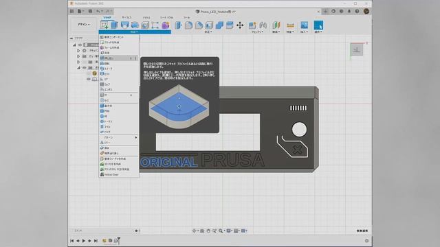Screen dimensions: 440x247
Task: Choose 3D PCB を作成 menu entry
Action: click(119, 164)
